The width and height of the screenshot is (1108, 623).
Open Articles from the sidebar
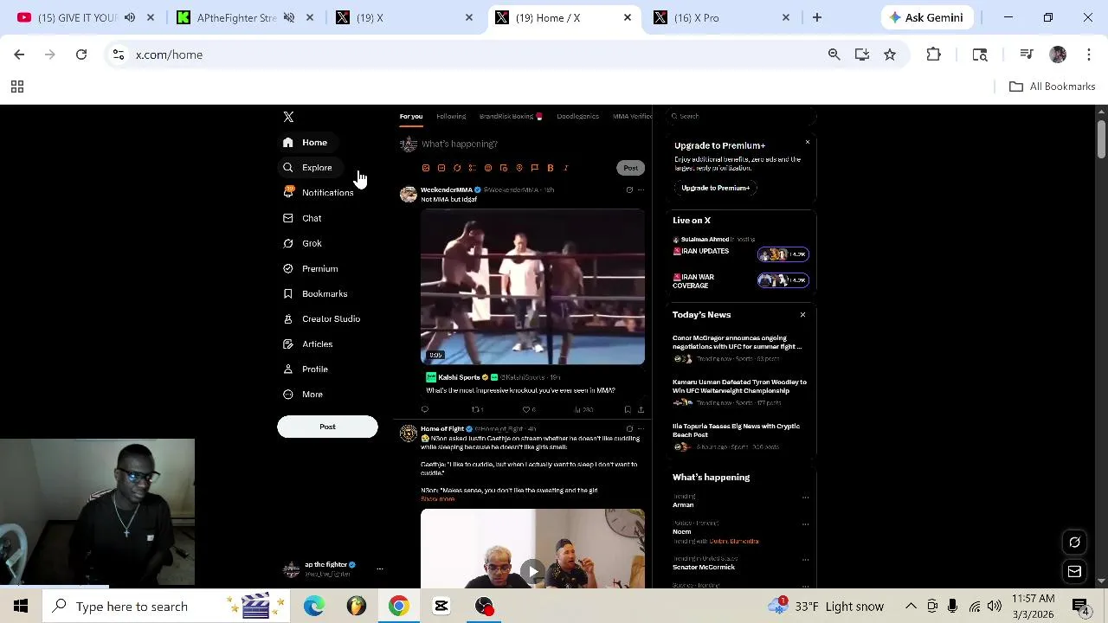click(309, 344)
